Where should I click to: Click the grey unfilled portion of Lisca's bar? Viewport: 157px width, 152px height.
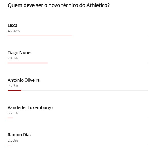coord(110,36)
